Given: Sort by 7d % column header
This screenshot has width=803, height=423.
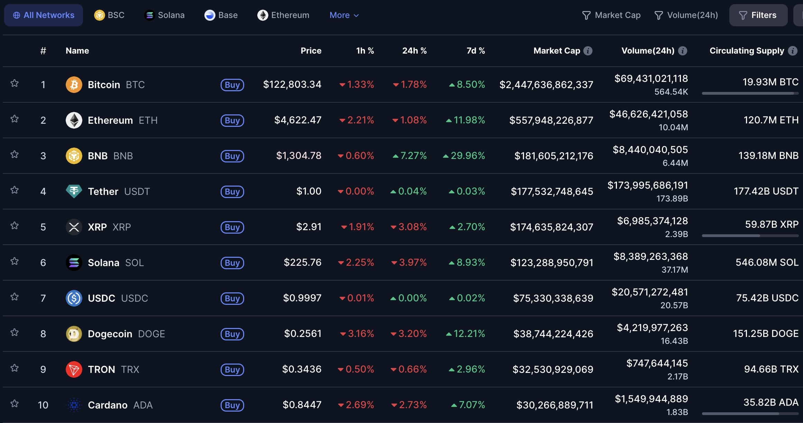Looking at the screenshot, I should pos(476,51).
